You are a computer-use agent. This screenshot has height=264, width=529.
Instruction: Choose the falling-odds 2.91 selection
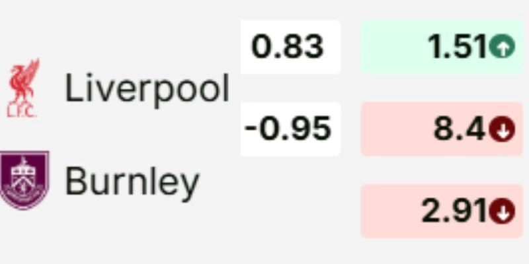442,211
